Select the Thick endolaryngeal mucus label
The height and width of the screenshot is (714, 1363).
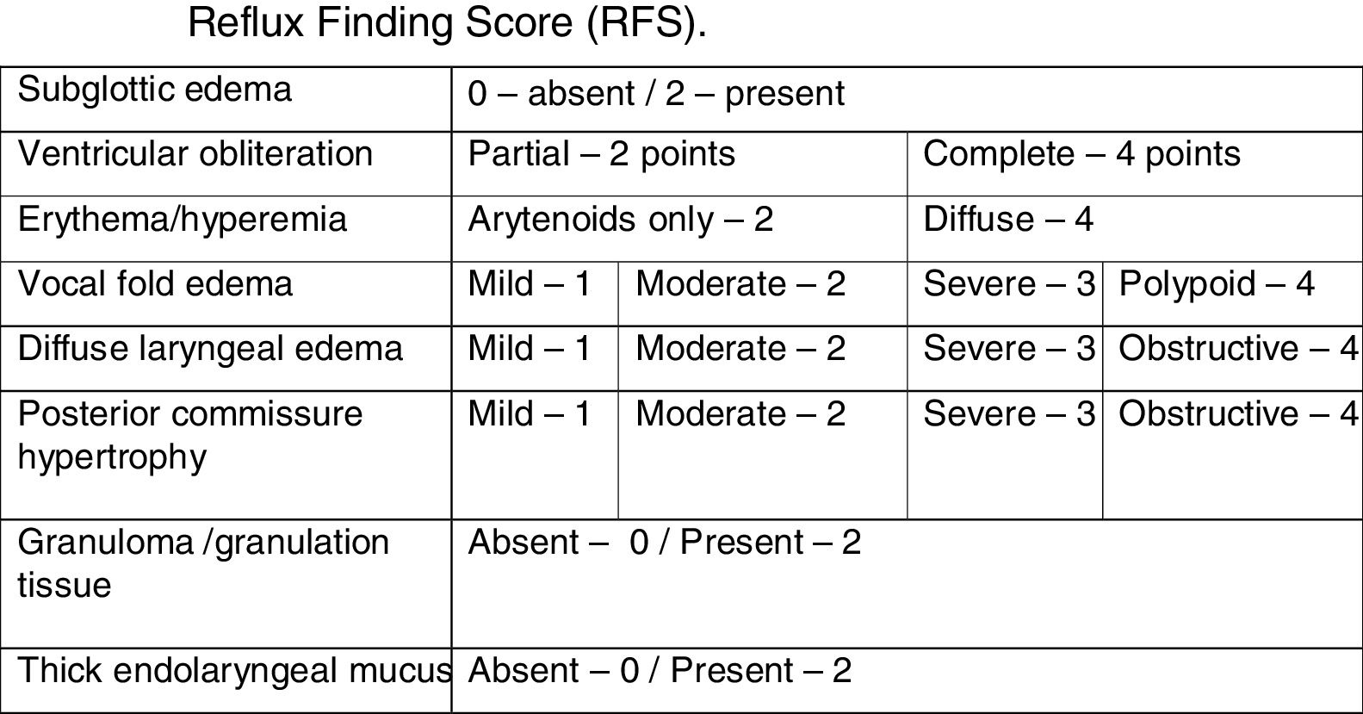232,671
